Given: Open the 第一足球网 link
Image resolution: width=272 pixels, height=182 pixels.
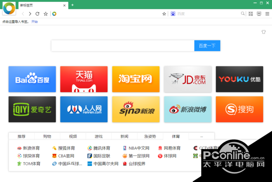Looking at the screenshot, I should coord(136,156).
